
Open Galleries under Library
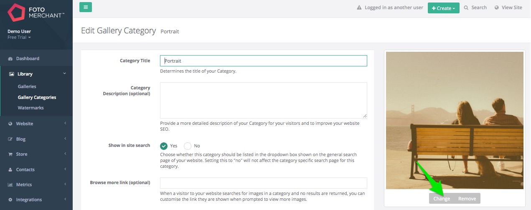tap(27, 86)
